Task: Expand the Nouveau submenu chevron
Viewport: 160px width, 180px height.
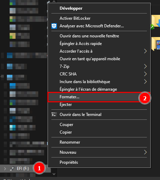Action: coord(145,152)
